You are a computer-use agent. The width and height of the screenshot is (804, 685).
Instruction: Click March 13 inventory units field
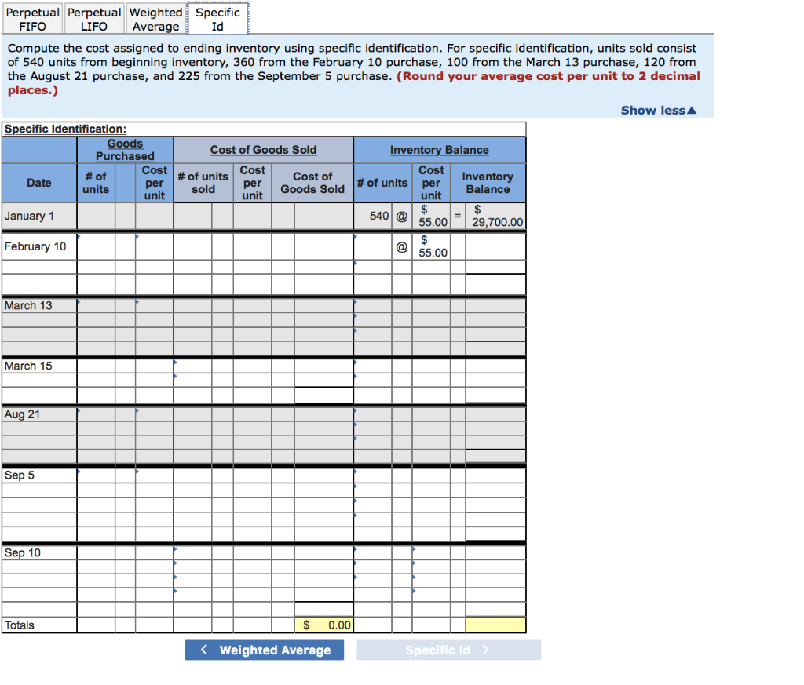373,306
